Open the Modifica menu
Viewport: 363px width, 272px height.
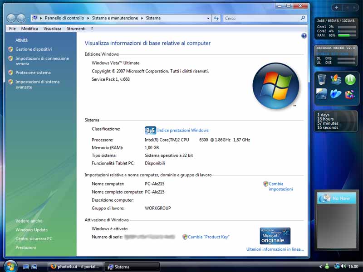pyautogui.click(x=29, y=29)
